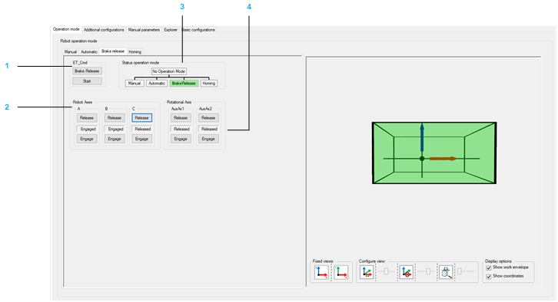Switch to the Additional configurations tab
Viewport: 558px width, 302px height.
tap(104, 30)
